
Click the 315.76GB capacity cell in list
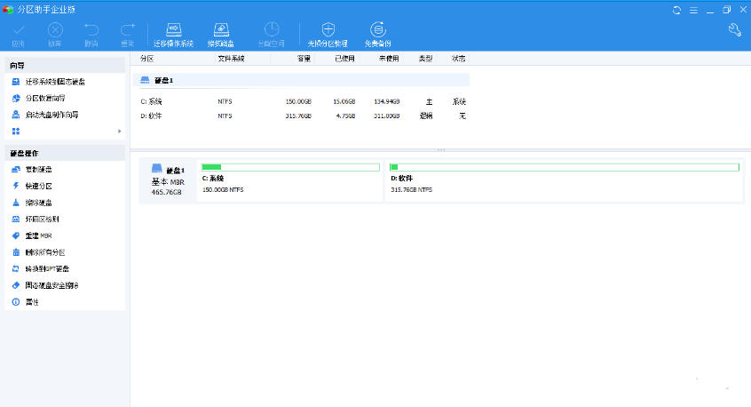298,116
